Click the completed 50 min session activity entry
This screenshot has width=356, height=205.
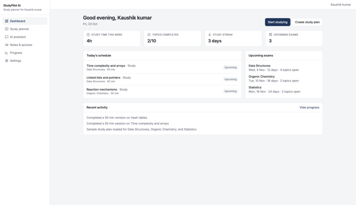pos(128,124)
